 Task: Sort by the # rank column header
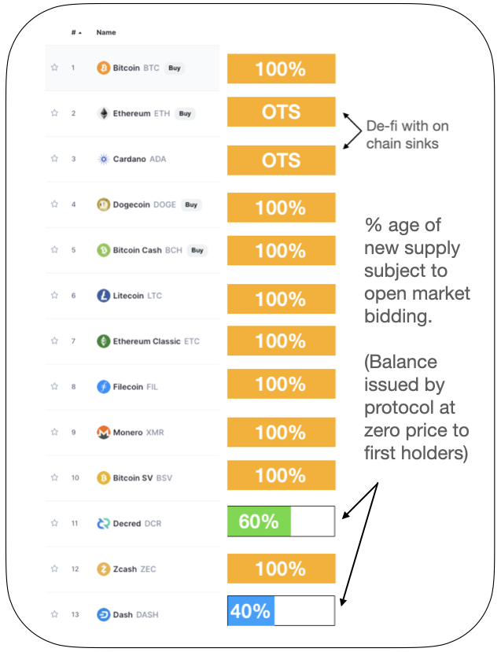click(x=76, y=32)
